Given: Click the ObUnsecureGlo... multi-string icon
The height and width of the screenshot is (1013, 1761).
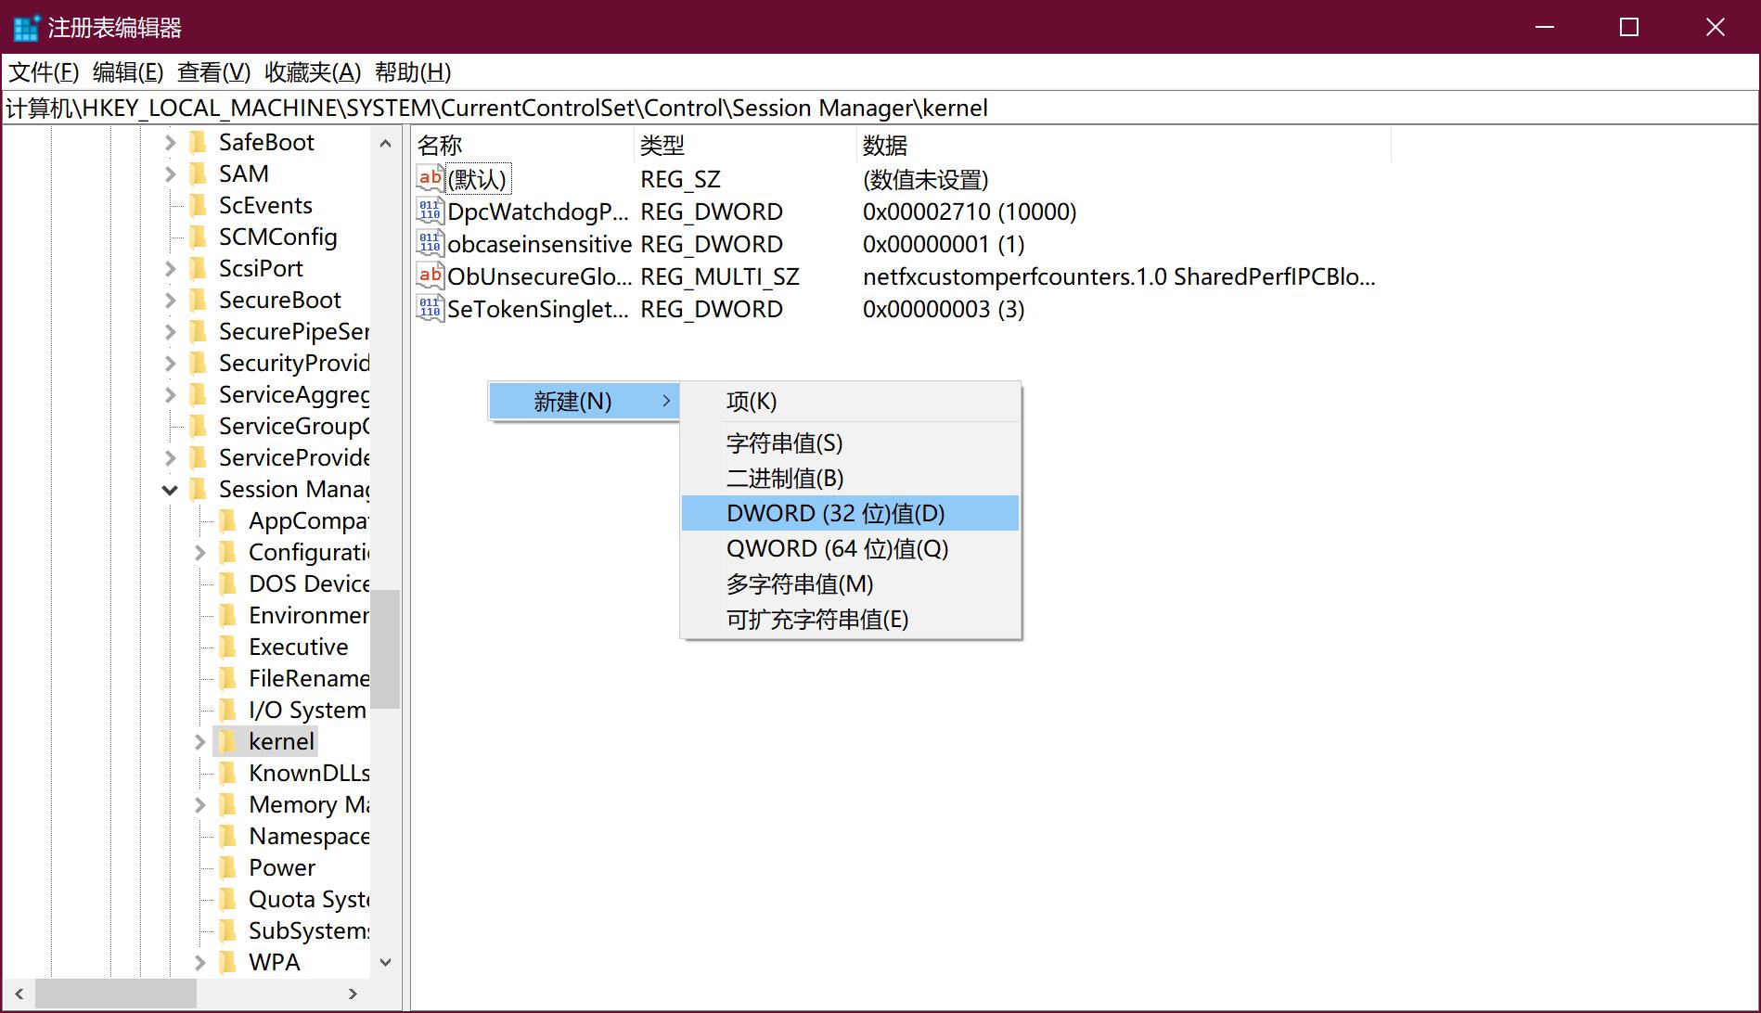Looking at the screenshot, I should [x=430, y=276].
